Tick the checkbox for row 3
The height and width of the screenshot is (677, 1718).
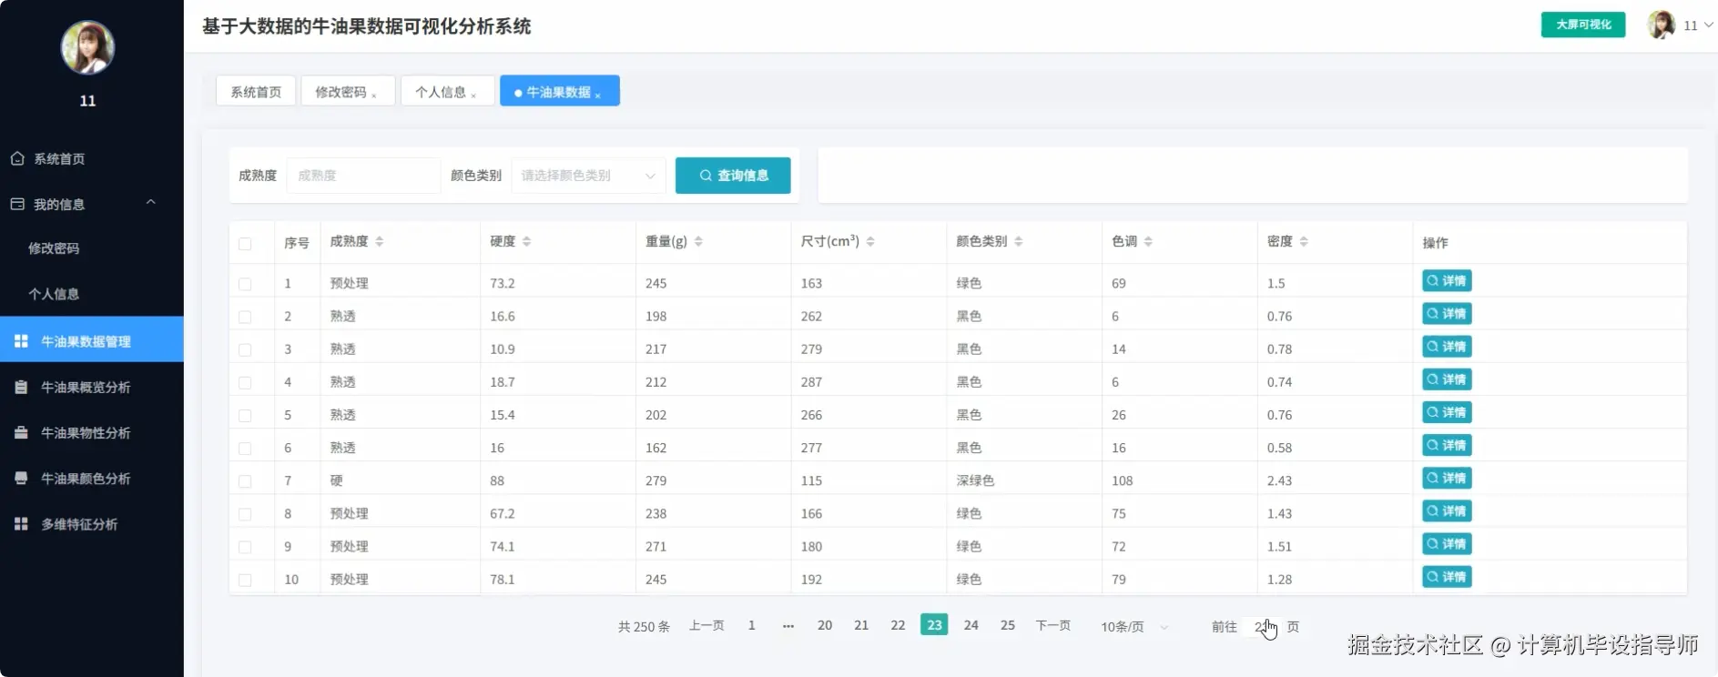tap(245, 349)
